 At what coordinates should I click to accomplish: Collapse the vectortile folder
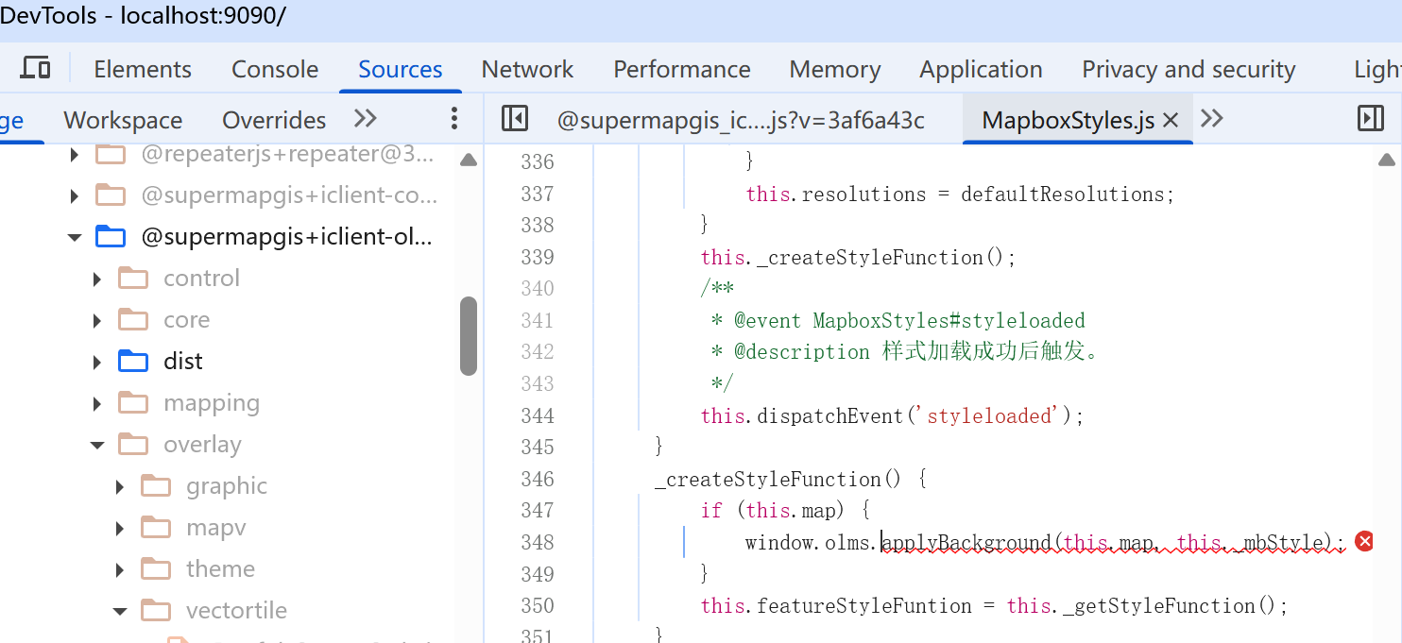tap(120, 611)
